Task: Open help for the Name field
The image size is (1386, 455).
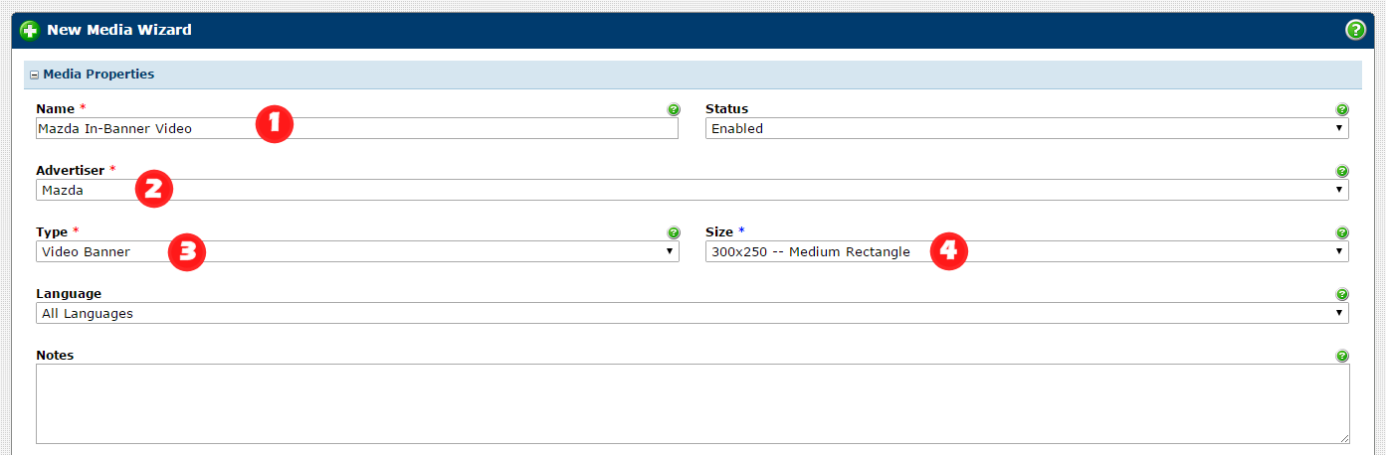Action: click(674, 109)
